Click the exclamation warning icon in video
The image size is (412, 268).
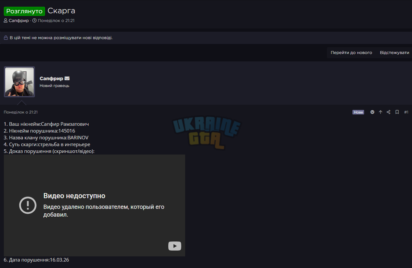click(x=28, y=205)
